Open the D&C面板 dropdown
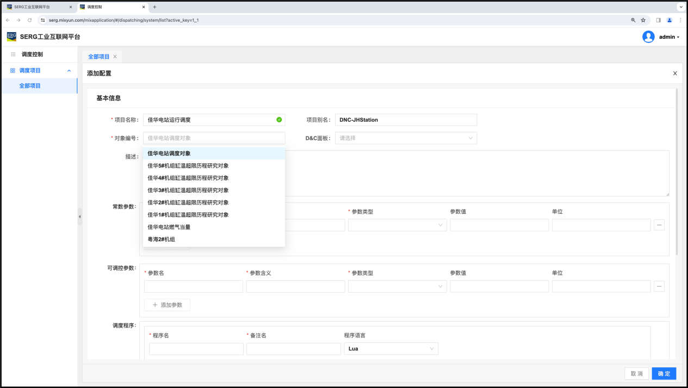 pyautogui.click(x=406, y=138)
